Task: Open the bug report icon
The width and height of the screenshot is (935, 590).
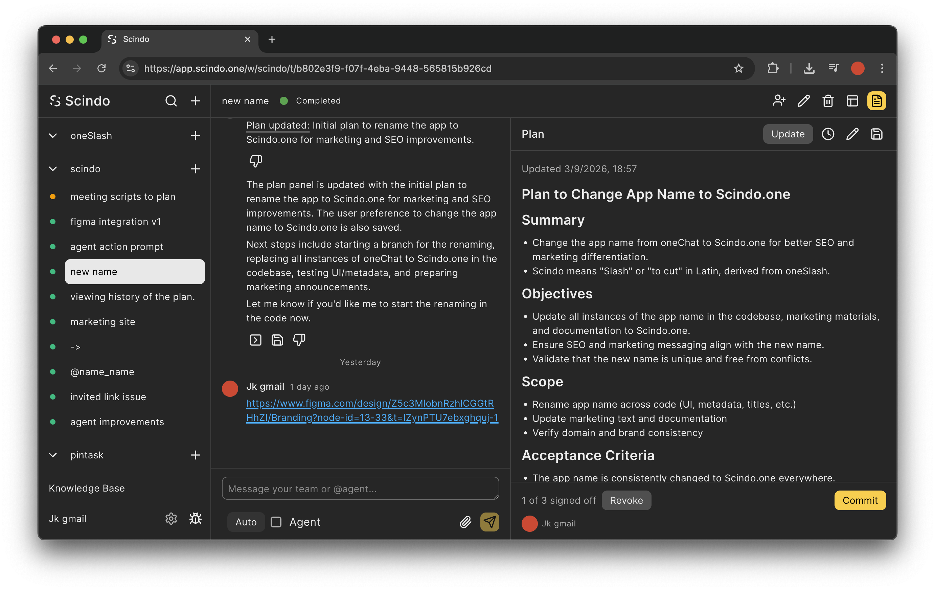Action: tap(195, 519)
